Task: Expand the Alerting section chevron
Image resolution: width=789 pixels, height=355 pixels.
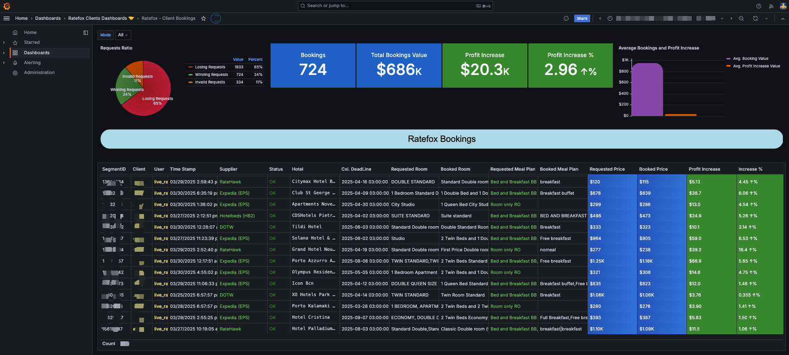Action: (4, 63)
